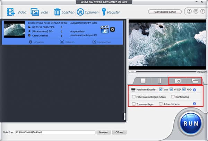Close the WinX window

[x=202, y=2]
